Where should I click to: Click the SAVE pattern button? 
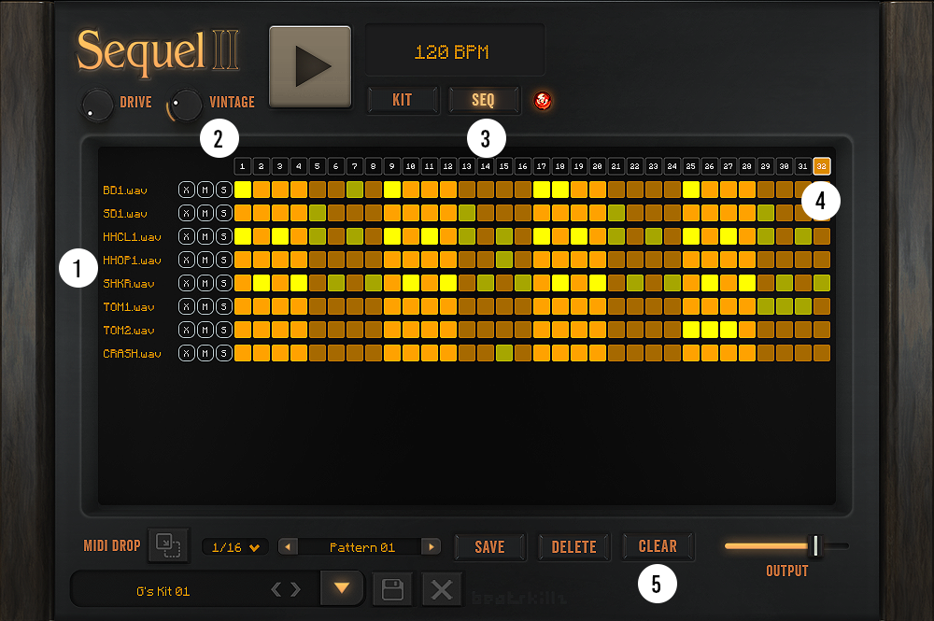[489, 546]
